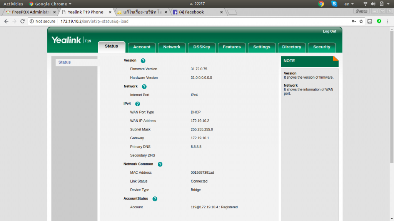Click the Gateway value 172.19.10.1

[x=200, y=138]
